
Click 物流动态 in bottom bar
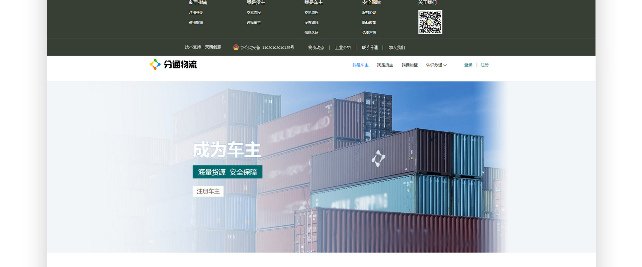click(x=316, y=48)
